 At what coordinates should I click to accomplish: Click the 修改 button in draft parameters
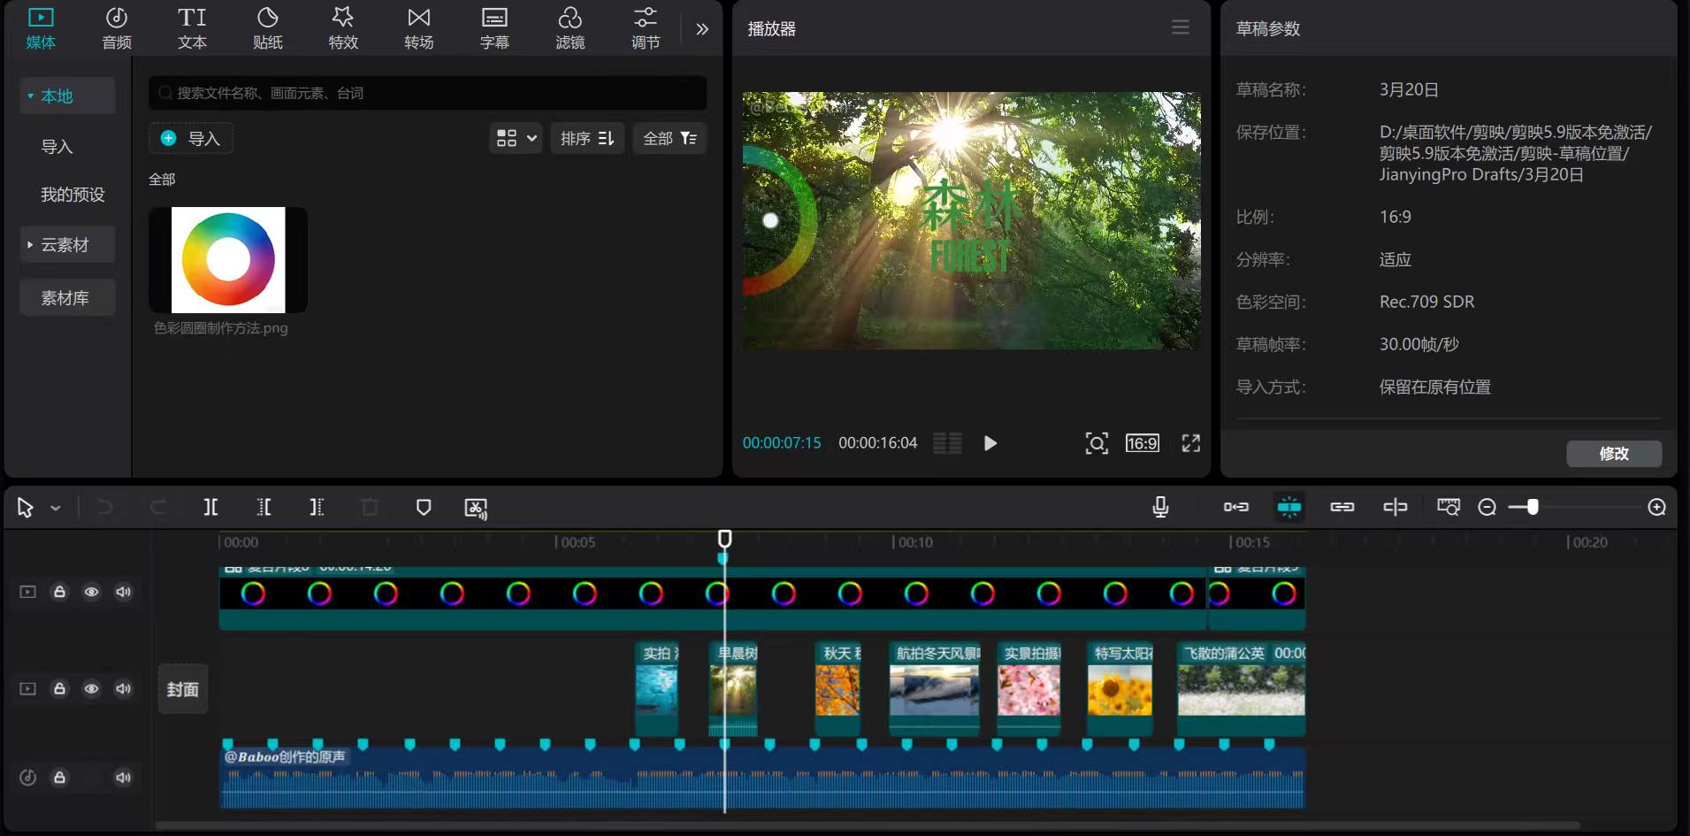pyautogui.click(x=1613, y=454)
